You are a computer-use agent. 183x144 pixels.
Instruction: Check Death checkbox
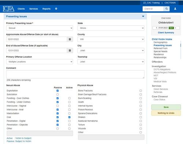141,102
